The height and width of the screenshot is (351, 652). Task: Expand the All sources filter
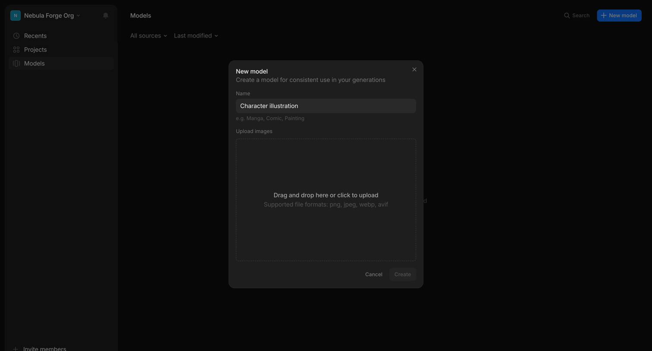click(x=148, y=36)
